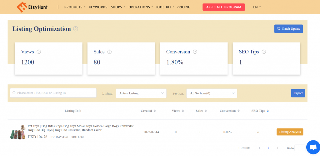Click the Title, SKU or Listing ID search field
This screenshot has height=156, width=320.
(x=53, y=93)
